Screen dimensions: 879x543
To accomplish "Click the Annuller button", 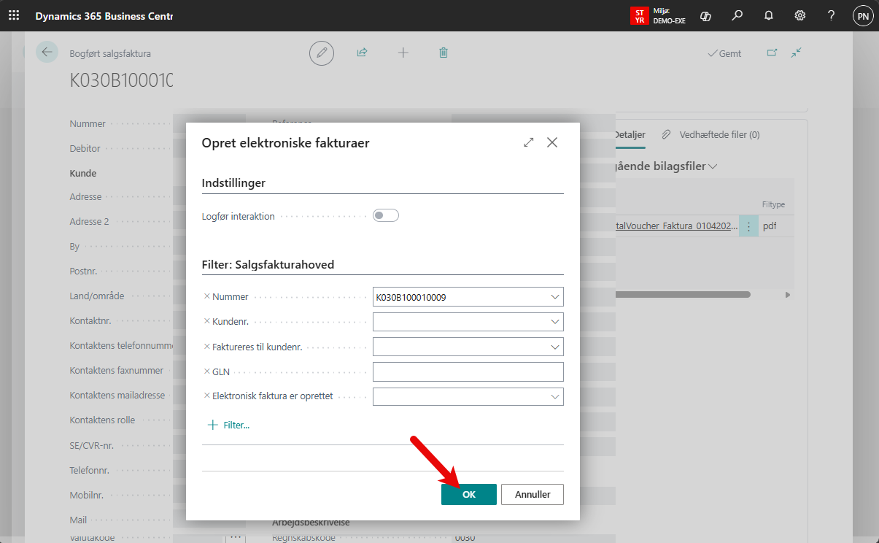I will [533, 494].
